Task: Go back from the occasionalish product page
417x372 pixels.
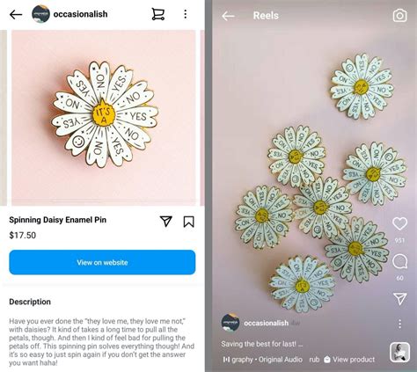Action: (x=16, y=14)
